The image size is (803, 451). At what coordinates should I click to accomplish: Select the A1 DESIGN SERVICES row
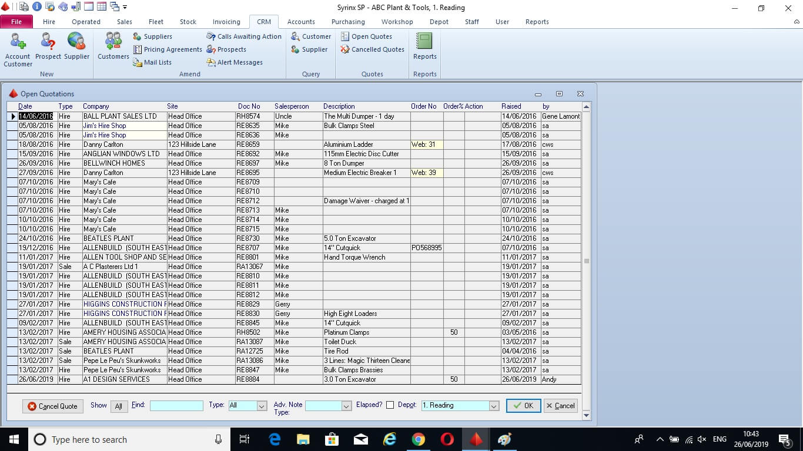click(x=294, y=379)
